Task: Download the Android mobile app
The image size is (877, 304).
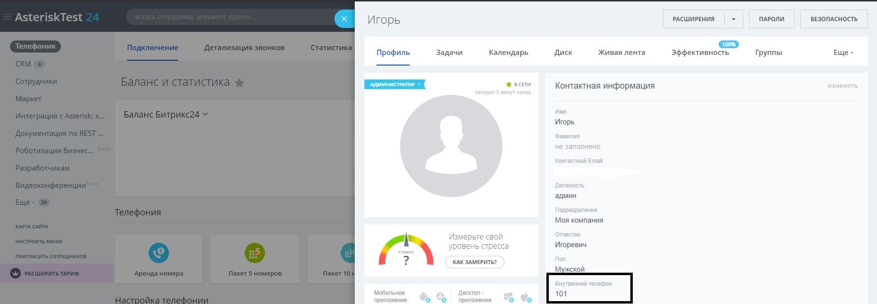Action: (x=425, y=297)
